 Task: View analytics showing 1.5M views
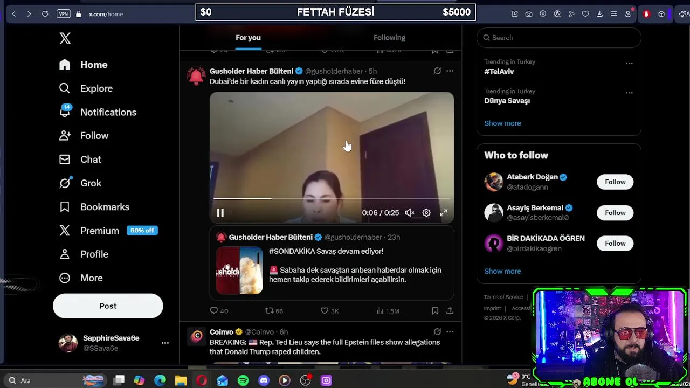388,311
